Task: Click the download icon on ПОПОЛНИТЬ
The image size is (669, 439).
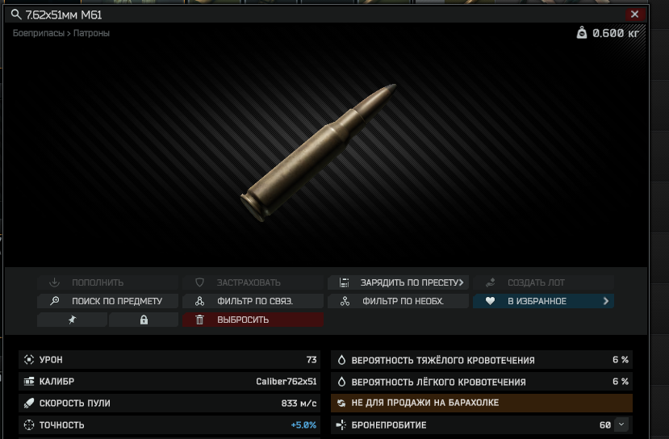Action: coord(54,282)
